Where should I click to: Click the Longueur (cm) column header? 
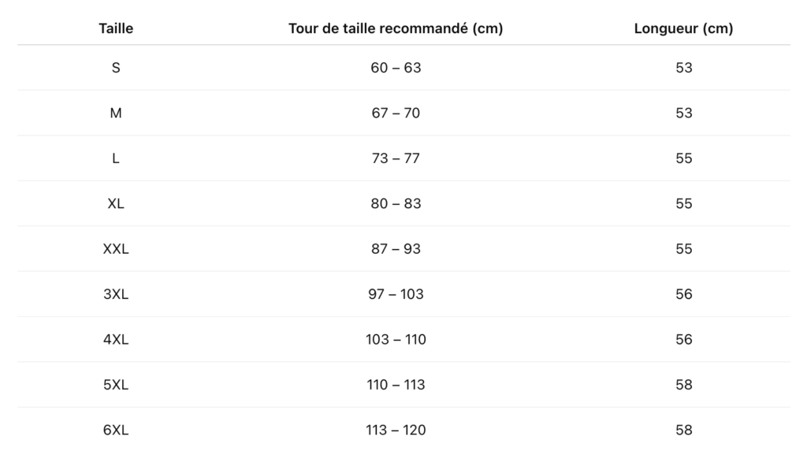683,28
